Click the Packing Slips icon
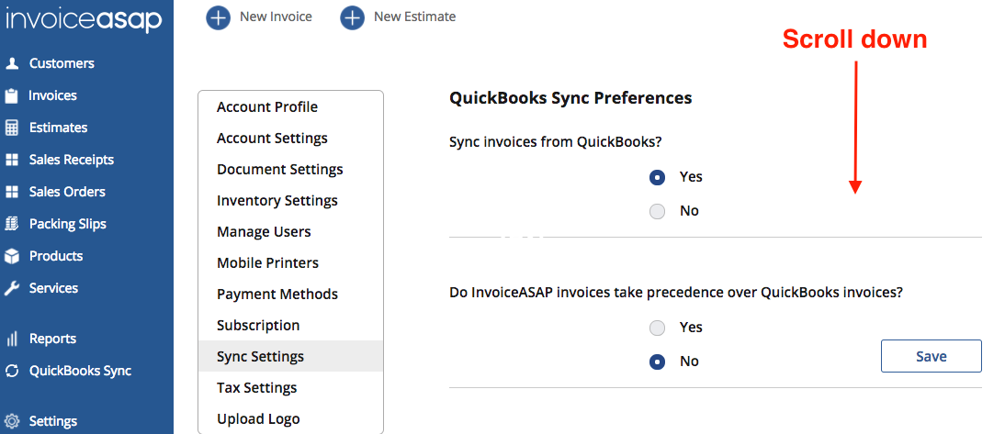 tap(12, 224)
